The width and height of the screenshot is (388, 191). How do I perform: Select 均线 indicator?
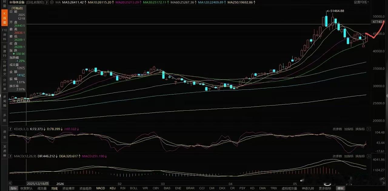point(55,188)
